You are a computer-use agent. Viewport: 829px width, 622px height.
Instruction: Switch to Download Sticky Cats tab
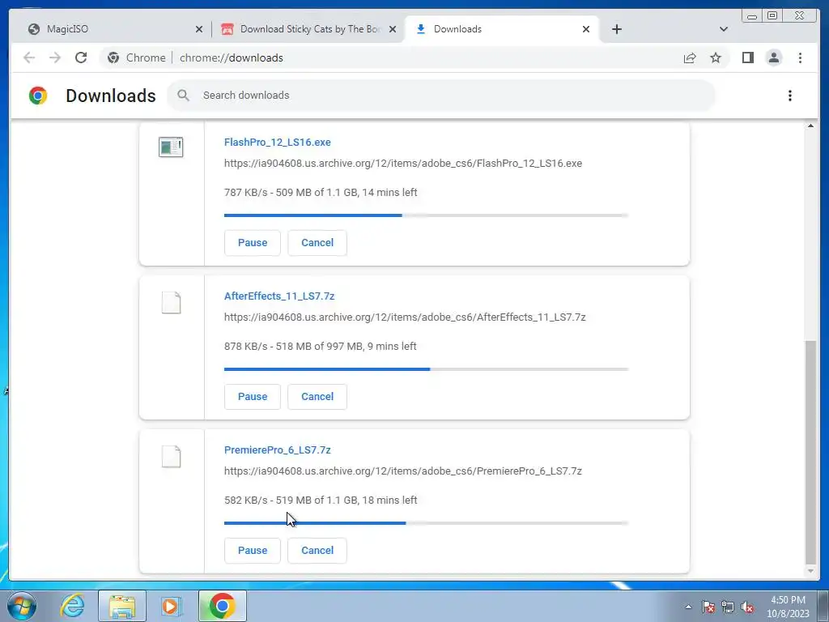coord(308,29)
